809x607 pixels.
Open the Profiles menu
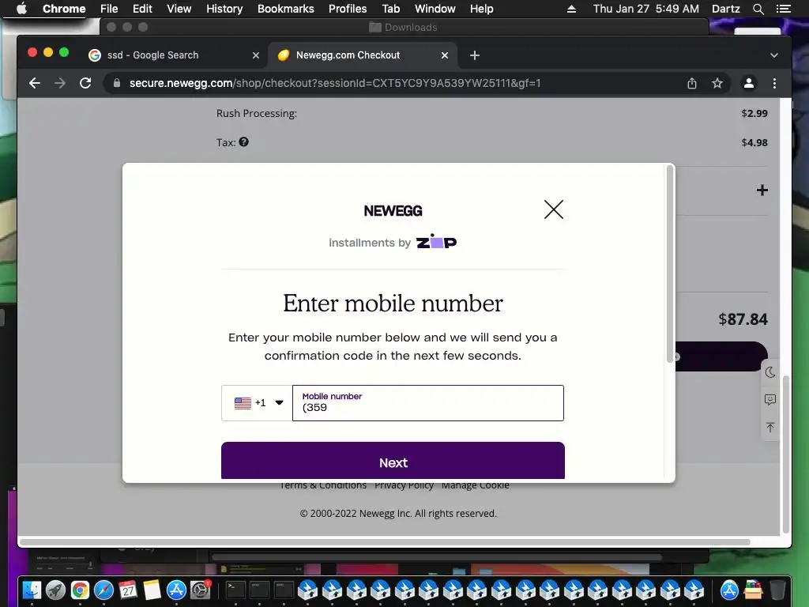(x=348, y=9)
